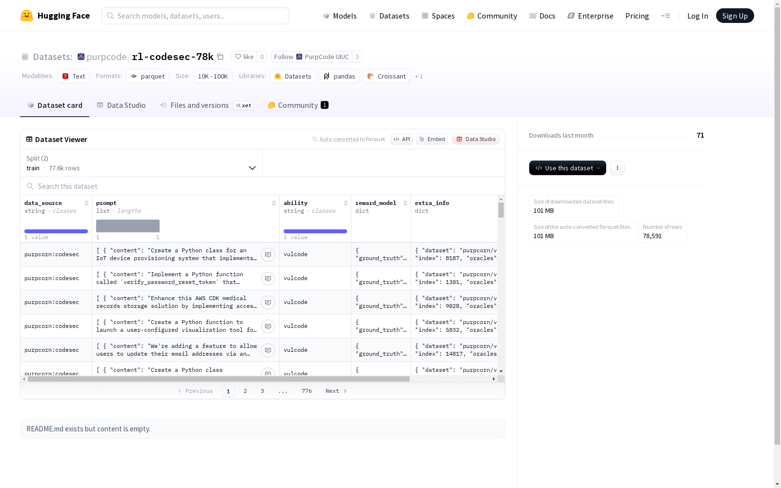Copy dataset name with the copy icon
The height and width of the screenshot is (488, 781).
point(220,57)
